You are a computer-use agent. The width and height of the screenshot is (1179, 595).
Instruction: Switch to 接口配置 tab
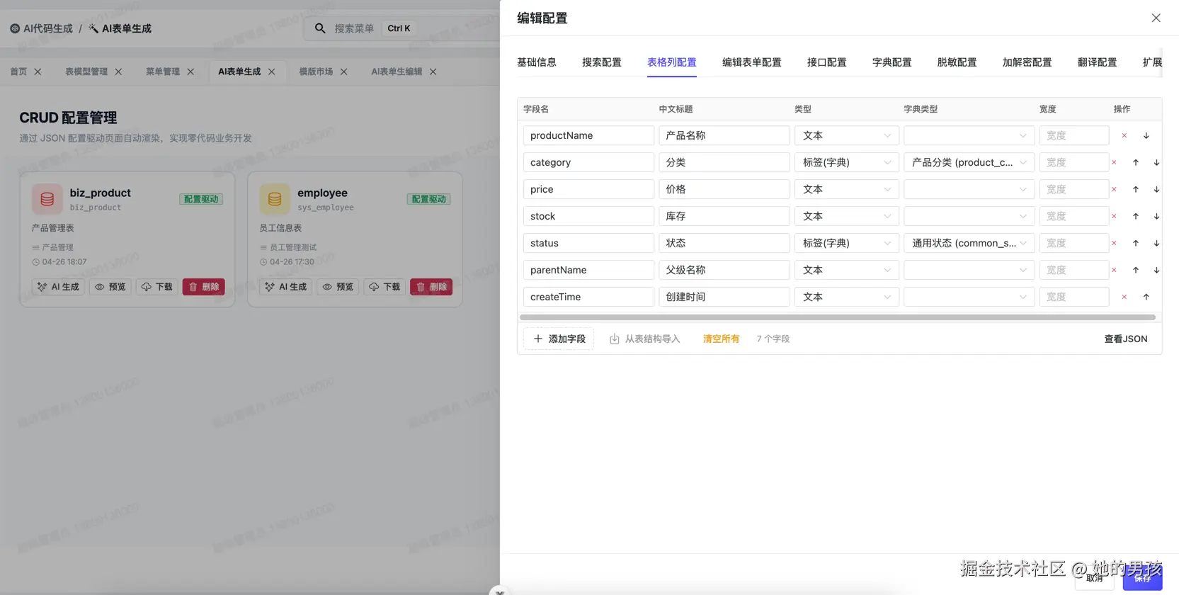[826, 62]
